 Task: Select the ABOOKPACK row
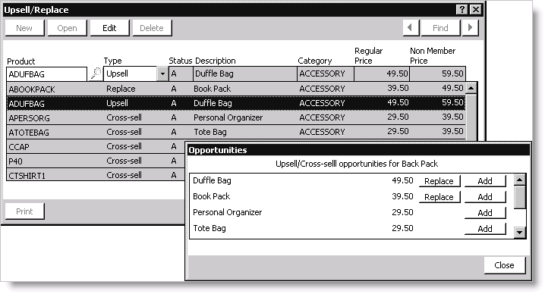[236, 89]
